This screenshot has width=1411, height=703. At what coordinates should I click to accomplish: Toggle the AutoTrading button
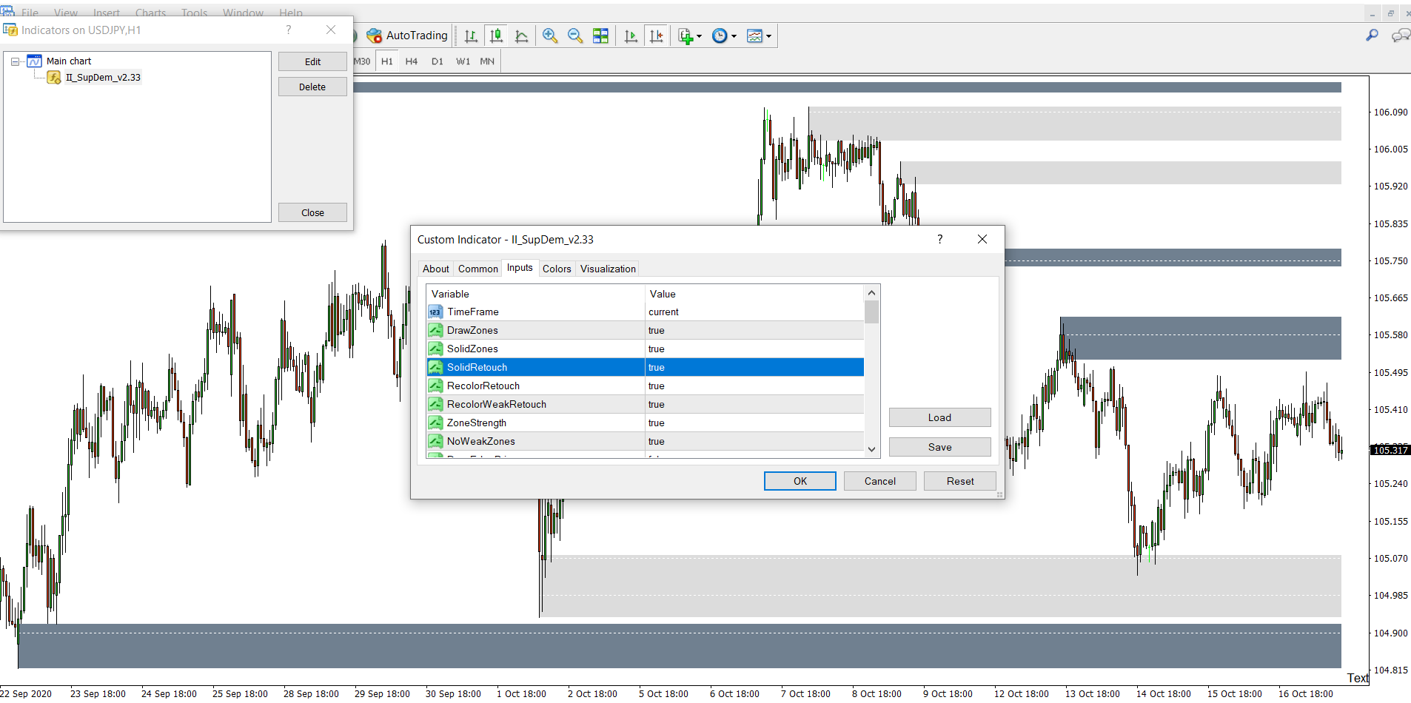[x=408, y=36]
